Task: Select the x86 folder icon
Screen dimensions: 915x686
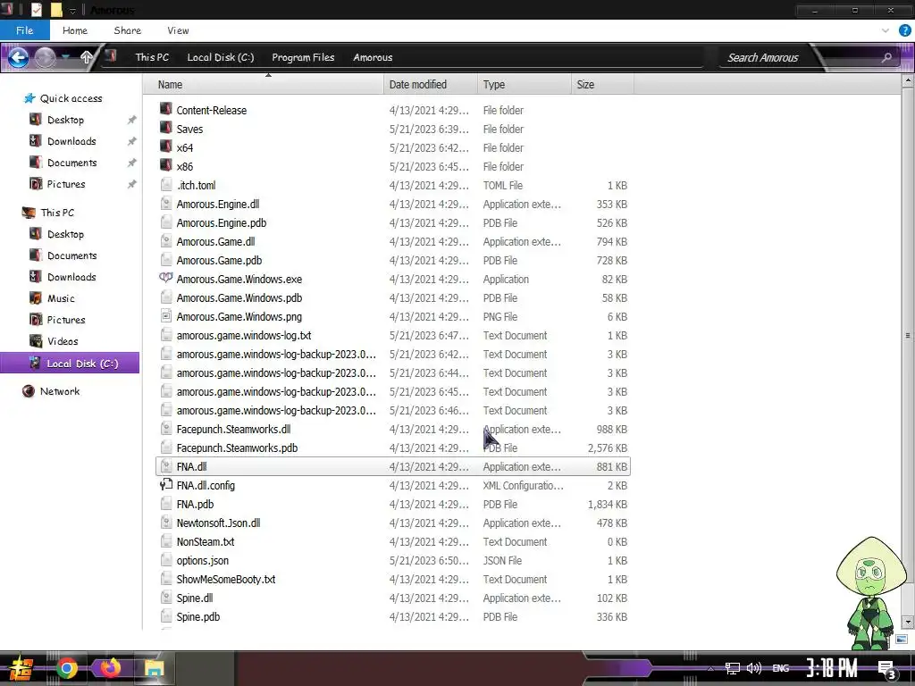Action: point(165,165)
